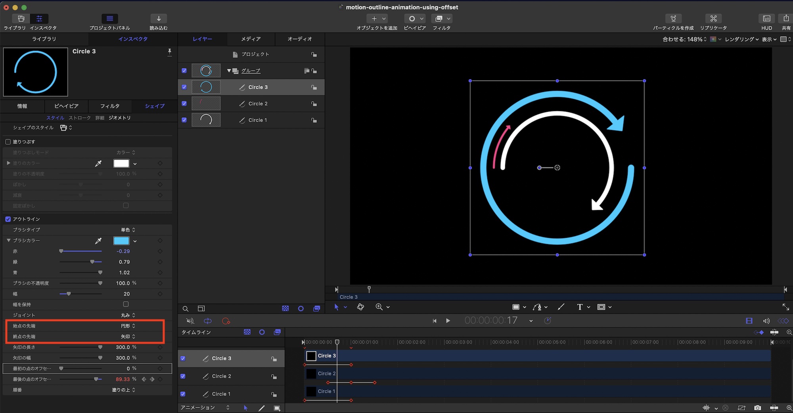Enable the Fill (塗りつぶす) checkbox
Image resolution: width=793 pixels, height=413 pixels.
pyautogui.click(x=8, y=142)
